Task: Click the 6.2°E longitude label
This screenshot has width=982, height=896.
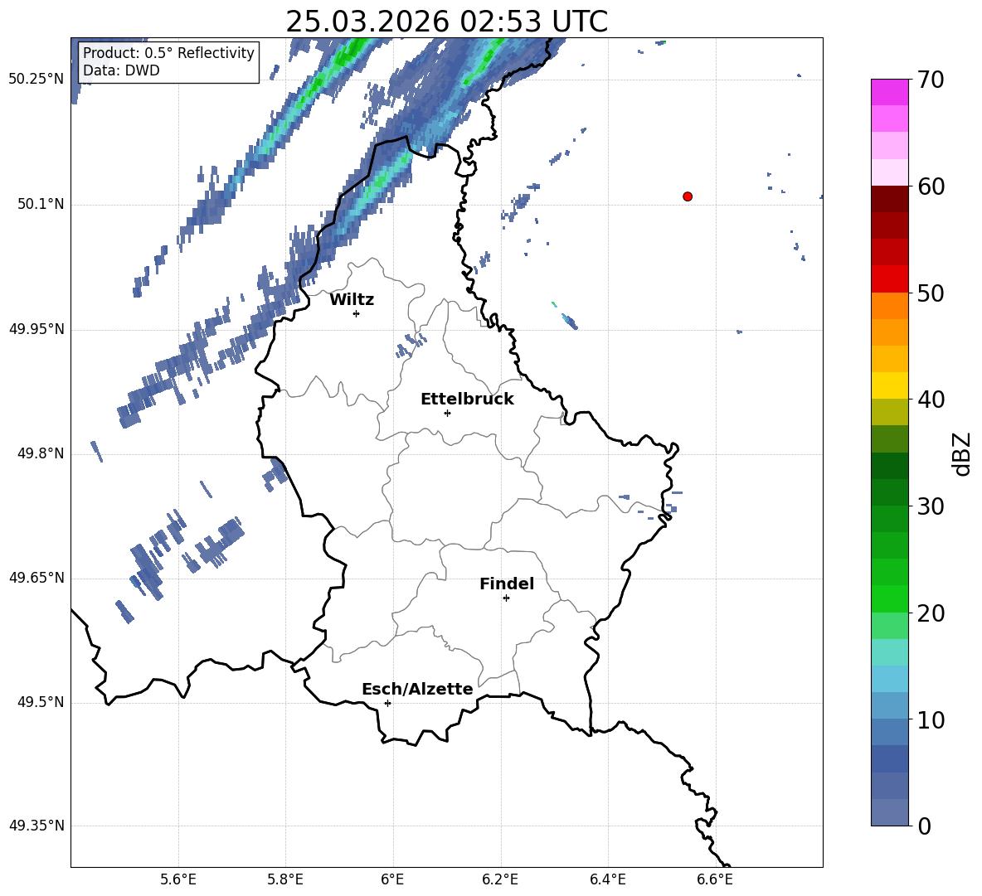Action: 500,879
